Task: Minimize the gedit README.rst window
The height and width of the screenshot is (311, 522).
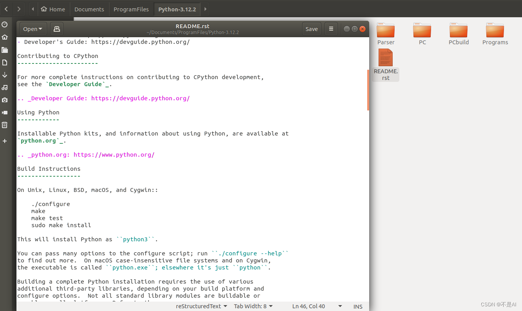Action: pyautogui.click(x=347, y=29)
